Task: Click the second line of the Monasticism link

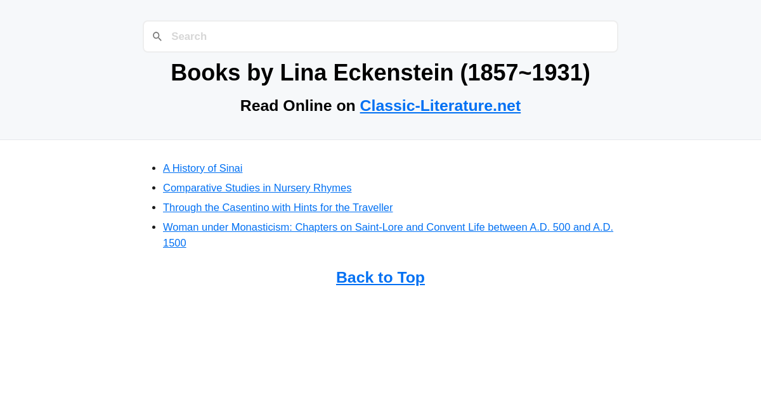Action: click(x=174, y=243)
